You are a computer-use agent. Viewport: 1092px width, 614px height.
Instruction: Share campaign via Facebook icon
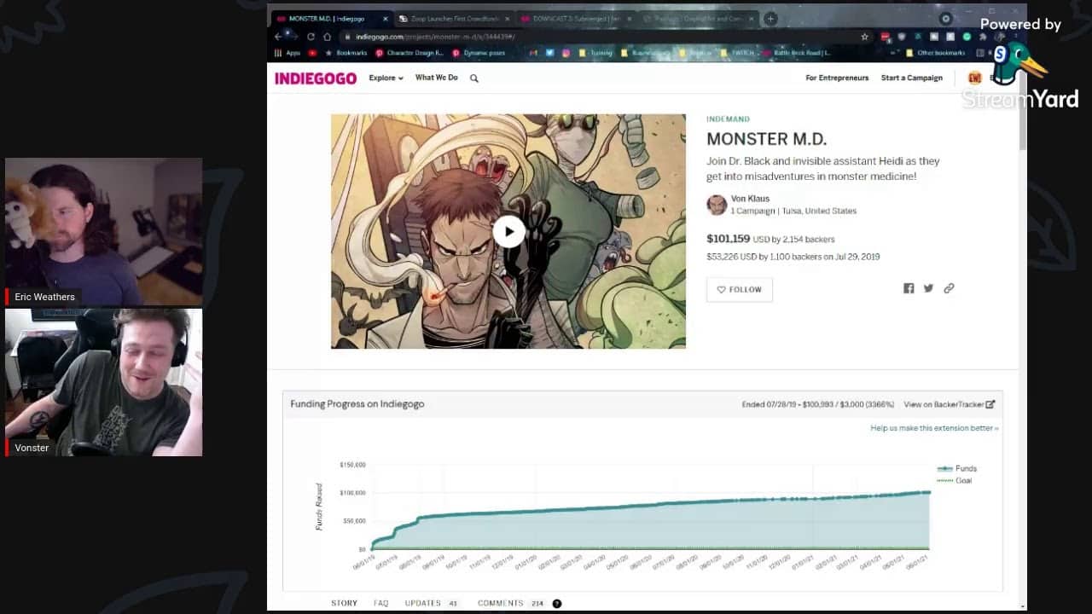tap(909, 288)
